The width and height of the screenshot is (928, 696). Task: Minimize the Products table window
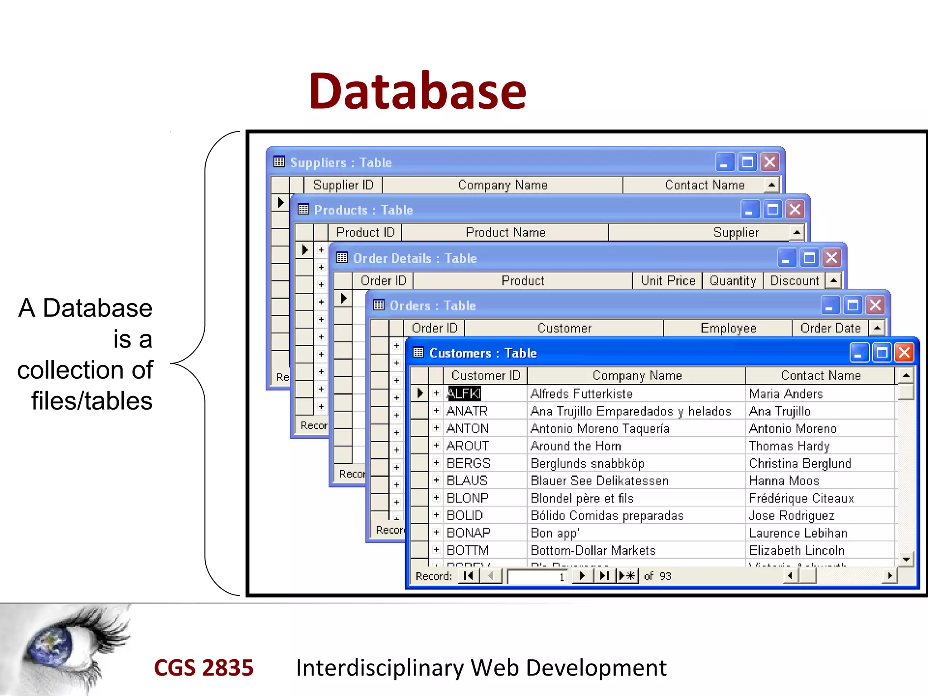point(750,209)
